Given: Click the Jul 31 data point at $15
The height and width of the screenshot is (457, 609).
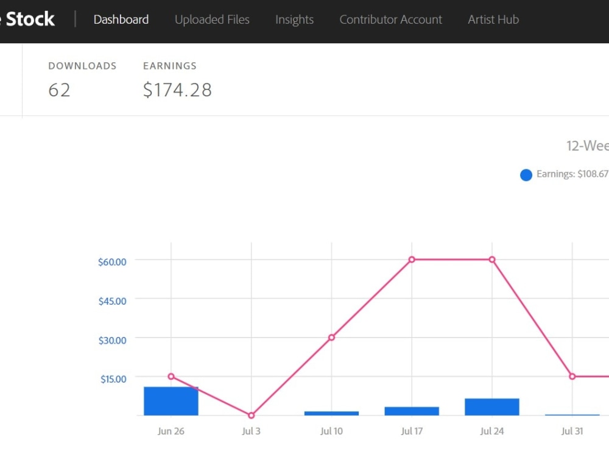Looking at the screenshot, I should pyautogui.click(x=571, y=377).
